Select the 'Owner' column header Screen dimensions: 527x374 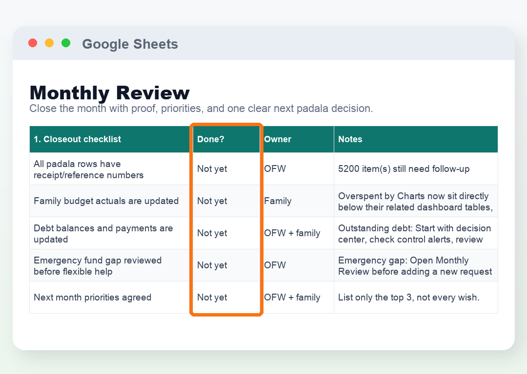(x=297, y=139)
